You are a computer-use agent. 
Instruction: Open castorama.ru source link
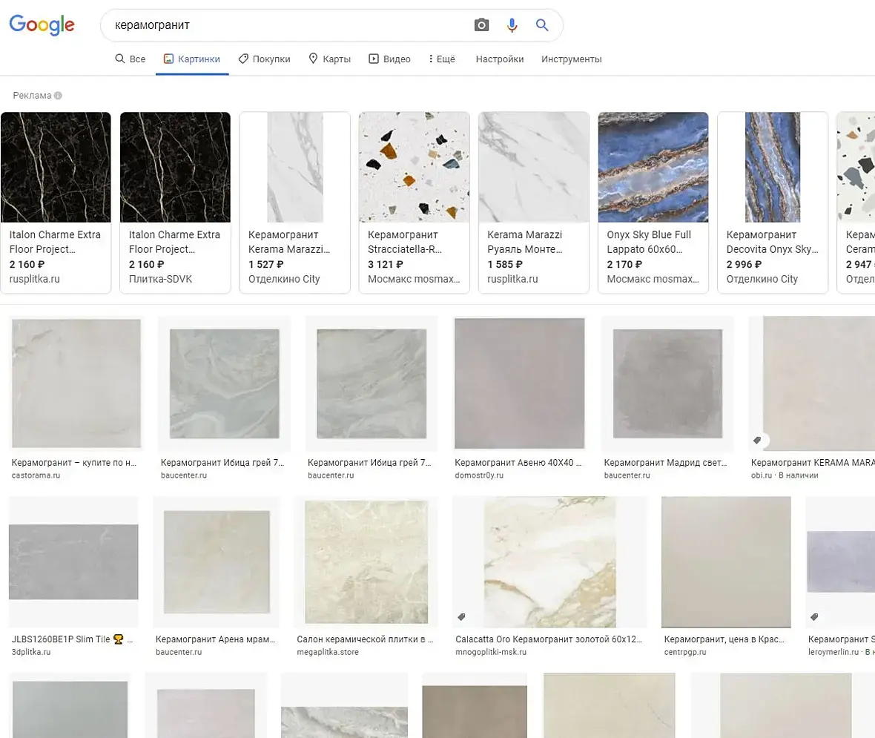36,475
